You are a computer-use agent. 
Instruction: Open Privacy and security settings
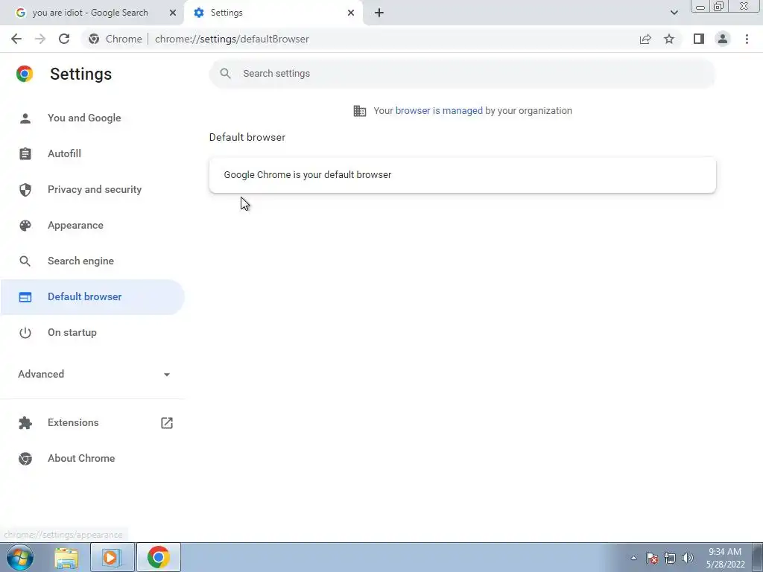point(92,190)
